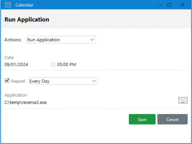Viewport: 192px width, 144px height.
Task: Click the C:\temp\reverse2.exe application path
Action: click(x=26, y=102)
